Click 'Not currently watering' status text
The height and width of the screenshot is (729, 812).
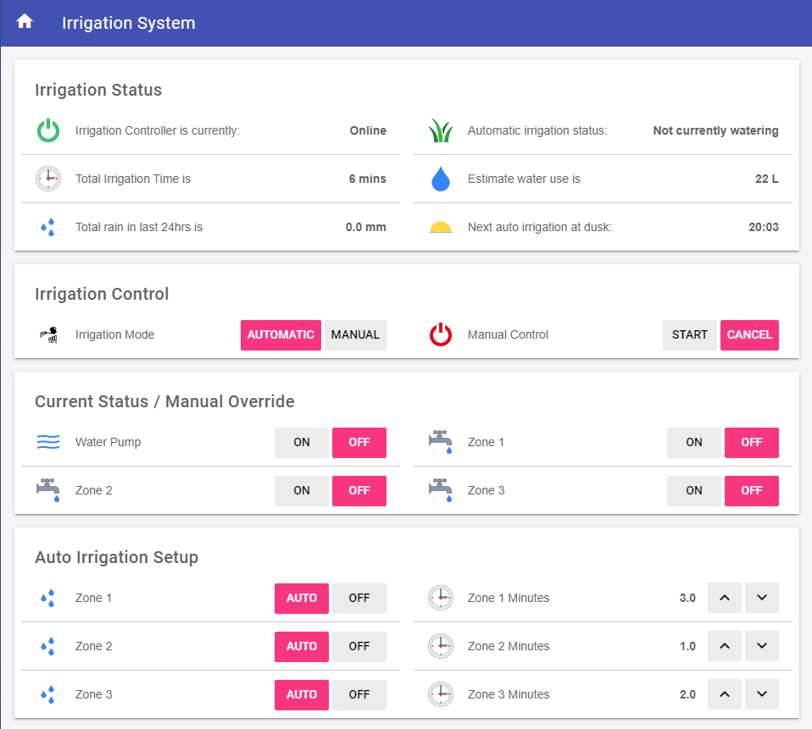click(715, 130)
